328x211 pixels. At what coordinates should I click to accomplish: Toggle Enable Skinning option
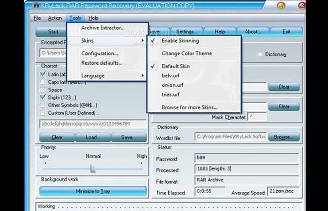(x=180, y=41)
